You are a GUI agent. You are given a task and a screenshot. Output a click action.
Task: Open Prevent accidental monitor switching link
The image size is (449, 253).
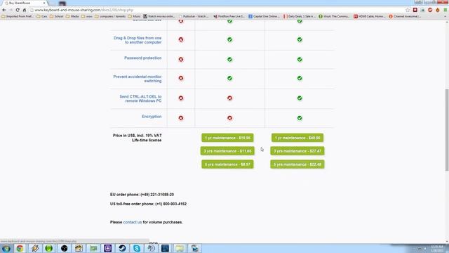138,79
